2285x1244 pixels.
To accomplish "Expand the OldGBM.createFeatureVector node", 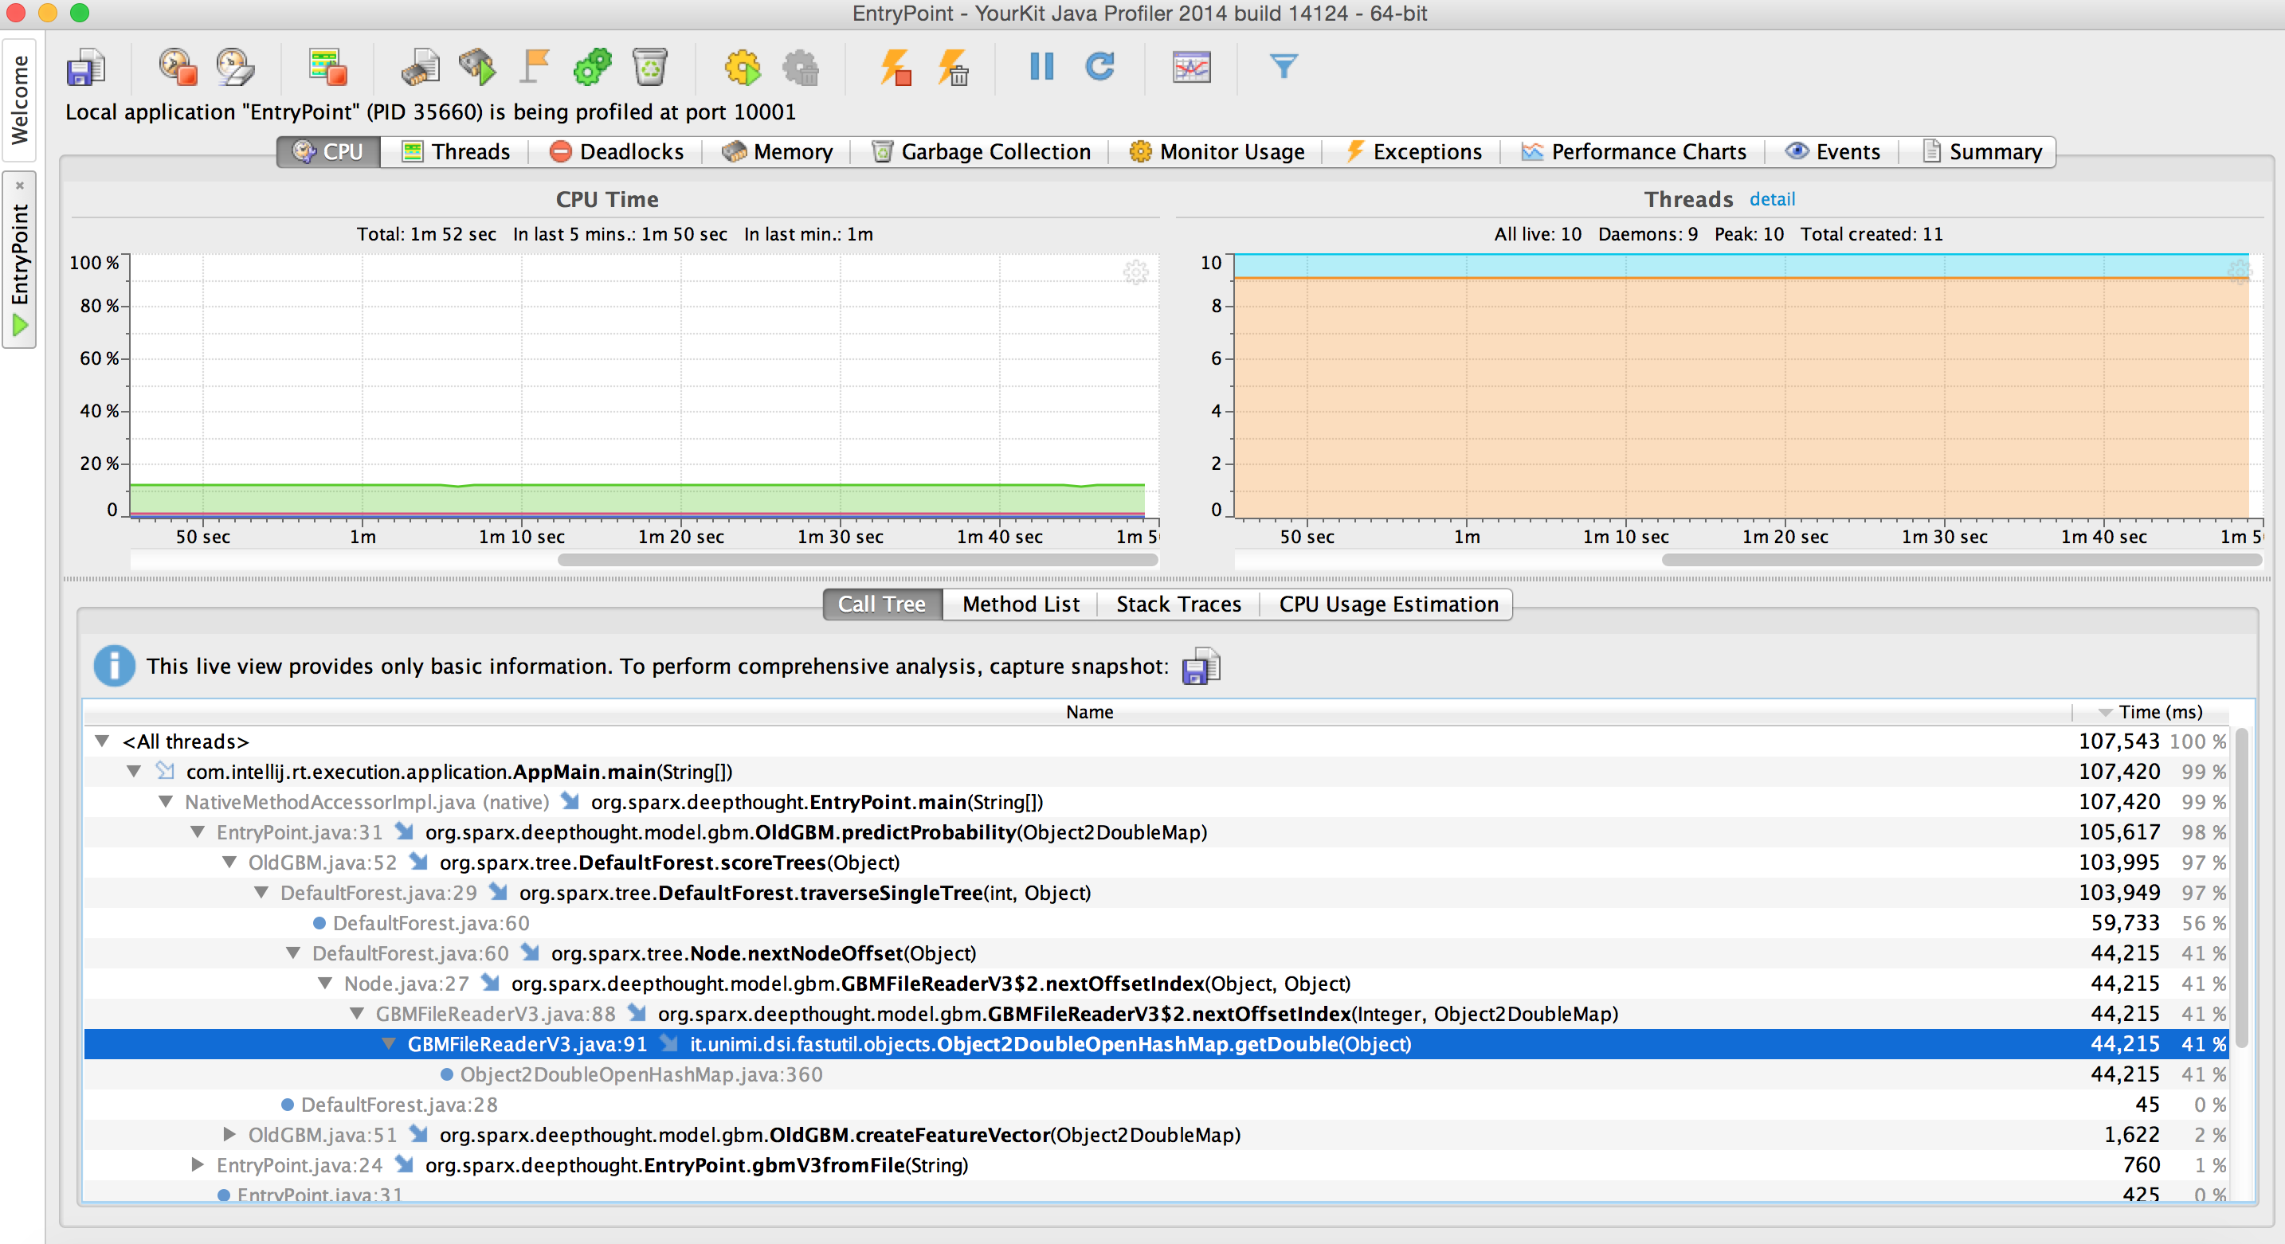I will click(x=229, y=1133).
